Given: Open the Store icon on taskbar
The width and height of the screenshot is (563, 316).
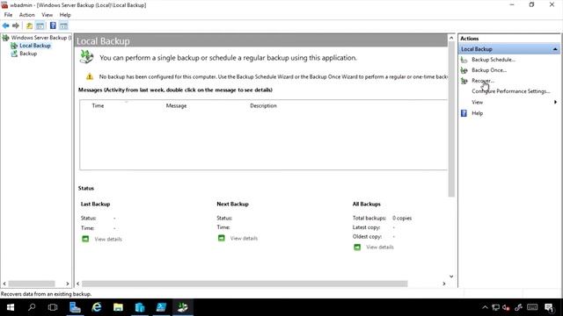Looking at the screenshot, I should click(140, 307).
